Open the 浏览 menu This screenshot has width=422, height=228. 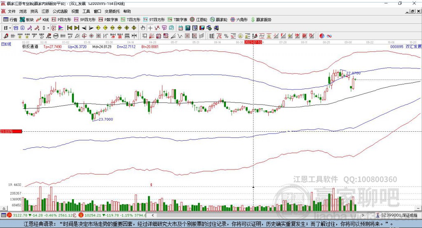click(23, 11)
